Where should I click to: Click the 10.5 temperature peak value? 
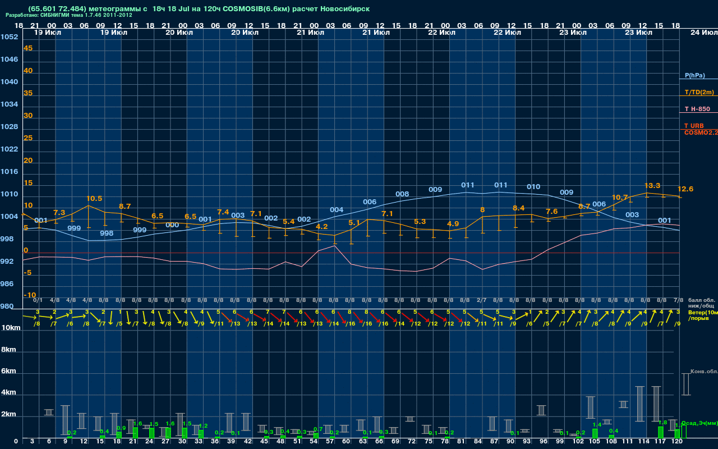(94, 199)
